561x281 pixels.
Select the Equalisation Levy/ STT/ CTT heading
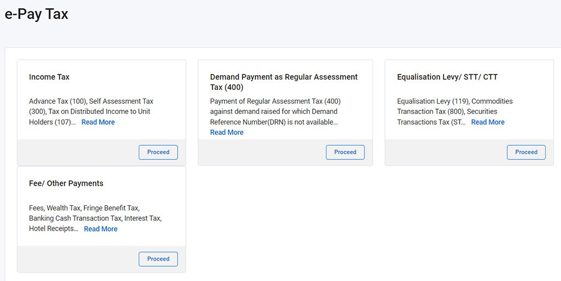click(x=447, y=77)
